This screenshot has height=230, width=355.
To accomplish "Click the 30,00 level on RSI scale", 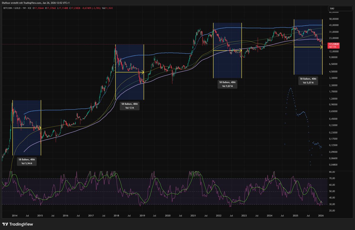I will [x=332, y=204].
